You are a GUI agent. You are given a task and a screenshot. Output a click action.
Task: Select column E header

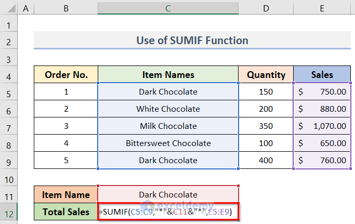click(322, 8)
